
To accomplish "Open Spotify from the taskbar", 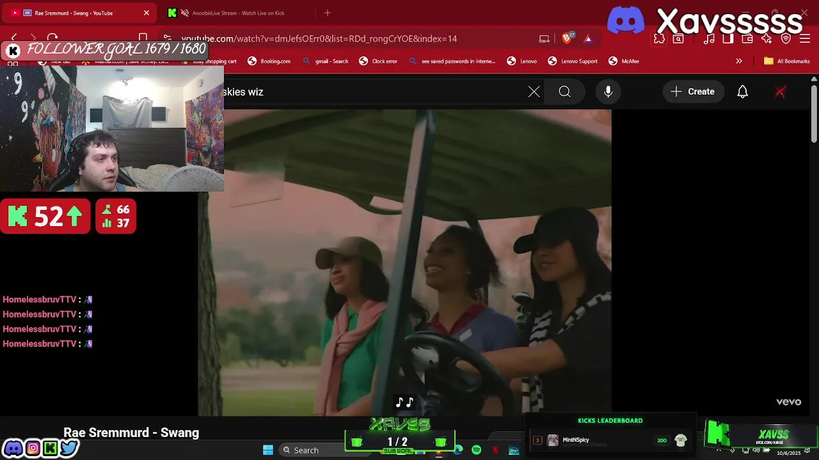I will pos(476,450).
